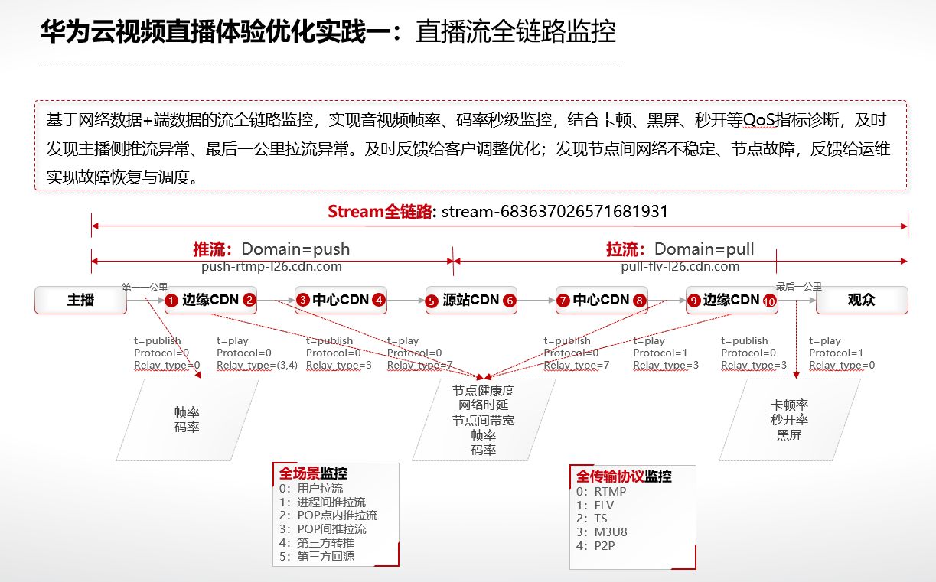Click red circle number 9

click(693, 301)
